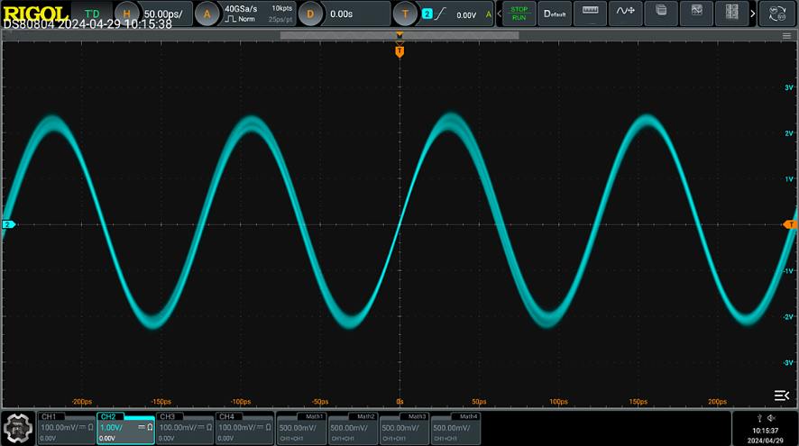Open the main settings gear menu
Screen dimensions: 799x446
point(18,429)
